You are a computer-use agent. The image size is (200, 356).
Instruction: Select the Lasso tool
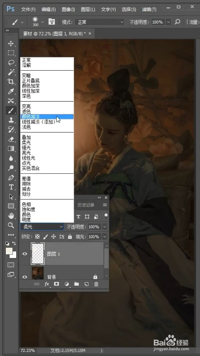tap(11, 63)
